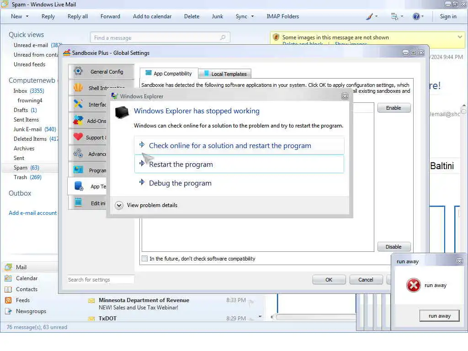Select App Templates database icon
468x351 pixels.
coord(79,186)
